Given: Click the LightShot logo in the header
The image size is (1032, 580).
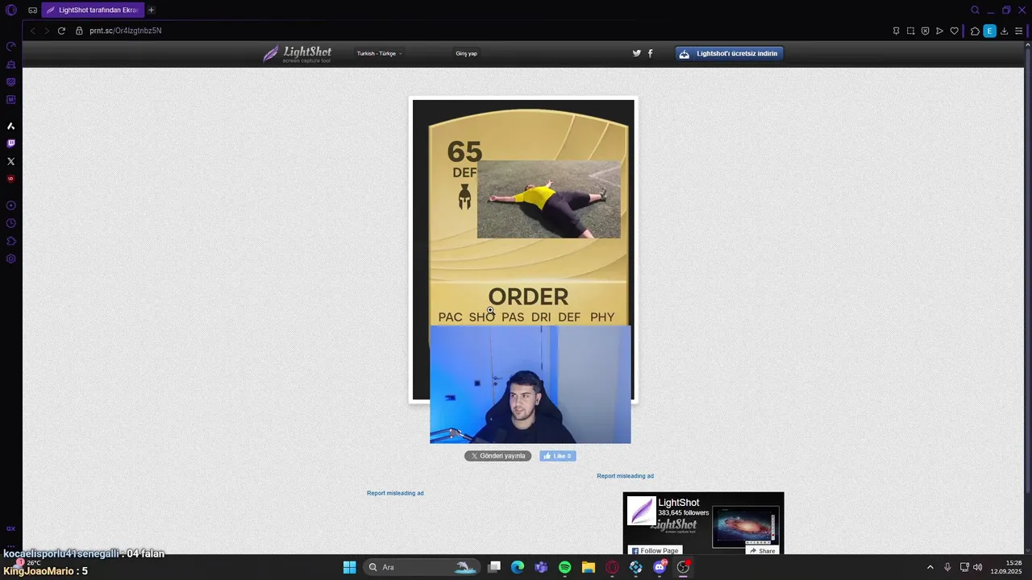Looking at the screenshot, I should point(297,54).
